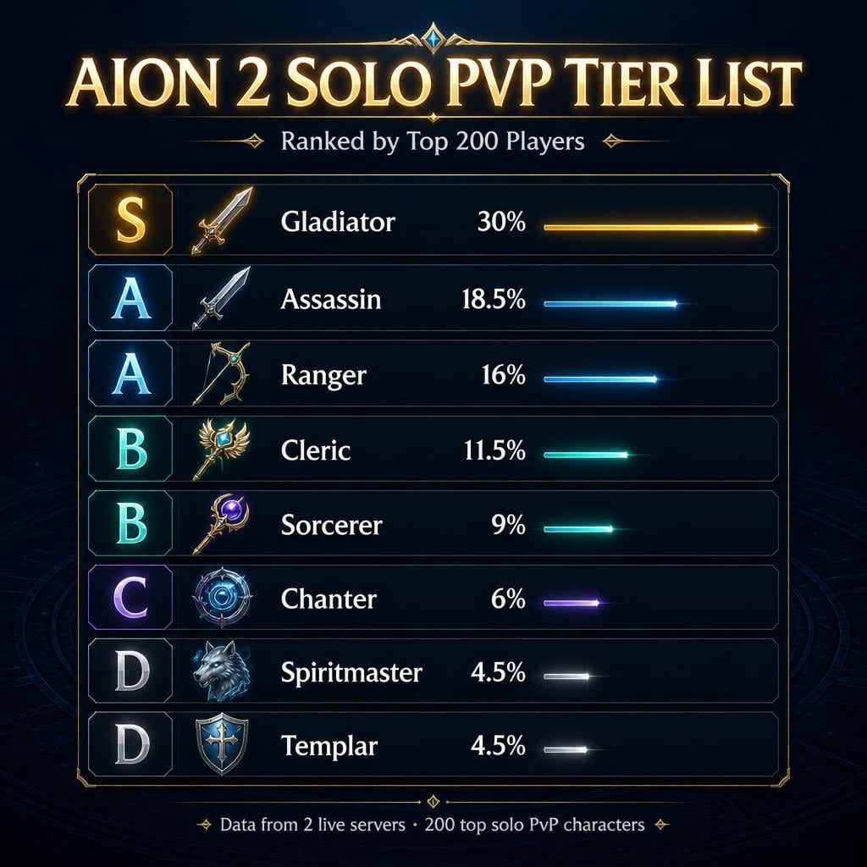Select the Ranger bow icon
867x867 pixels.
pyautogui.click(x=222, y=373)
